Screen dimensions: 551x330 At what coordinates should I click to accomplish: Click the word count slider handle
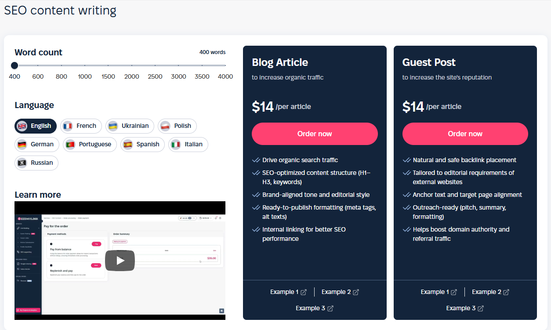tap(14, 65)
